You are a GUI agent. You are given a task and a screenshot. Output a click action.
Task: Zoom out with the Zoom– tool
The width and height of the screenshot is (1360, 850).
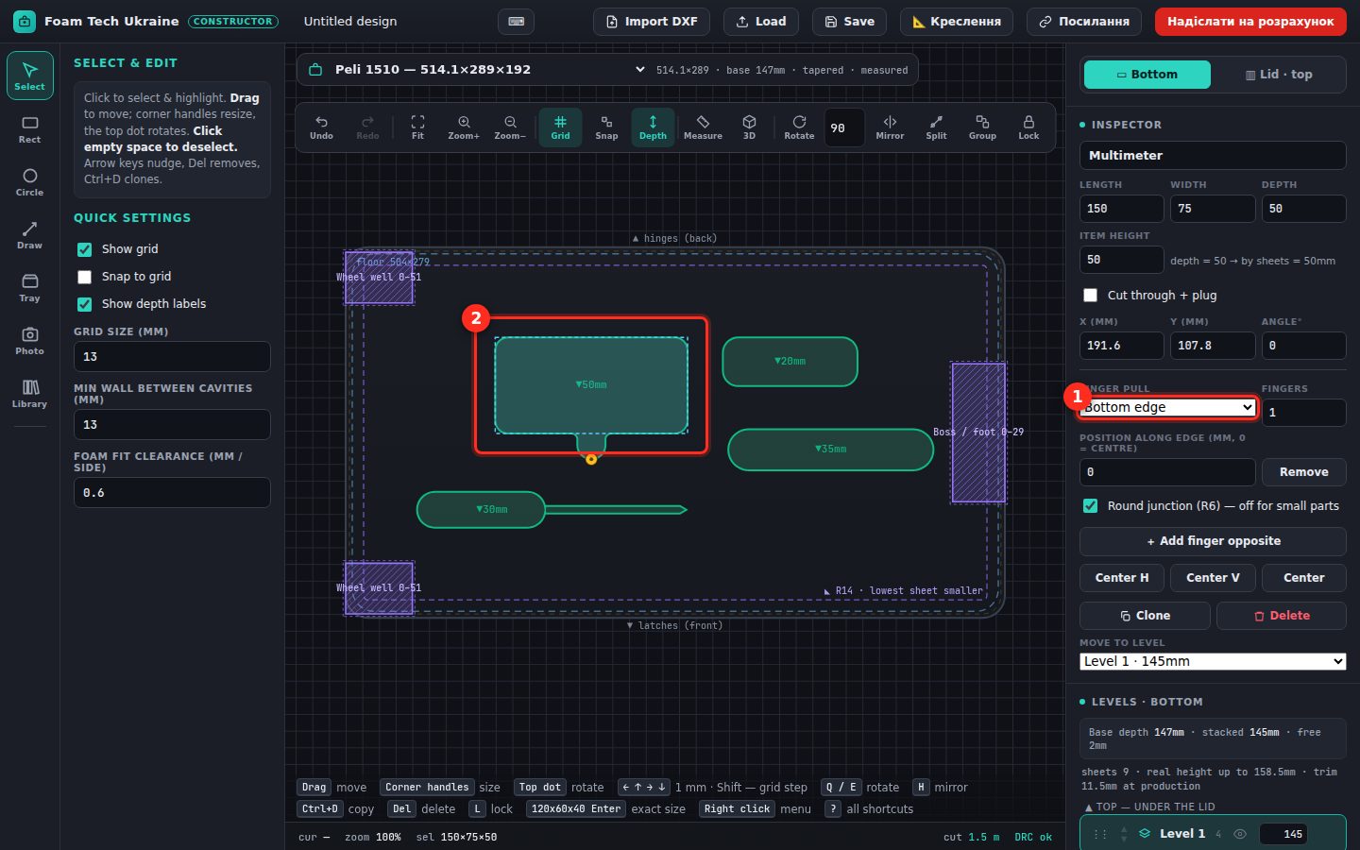510,127
